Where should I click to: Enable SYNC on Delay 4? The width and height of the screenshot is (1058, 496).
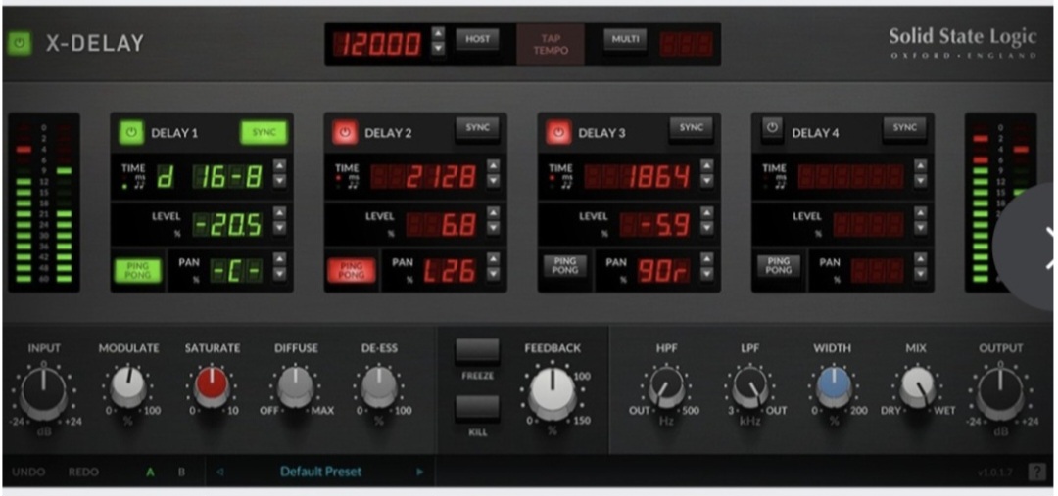pos(905,128)
